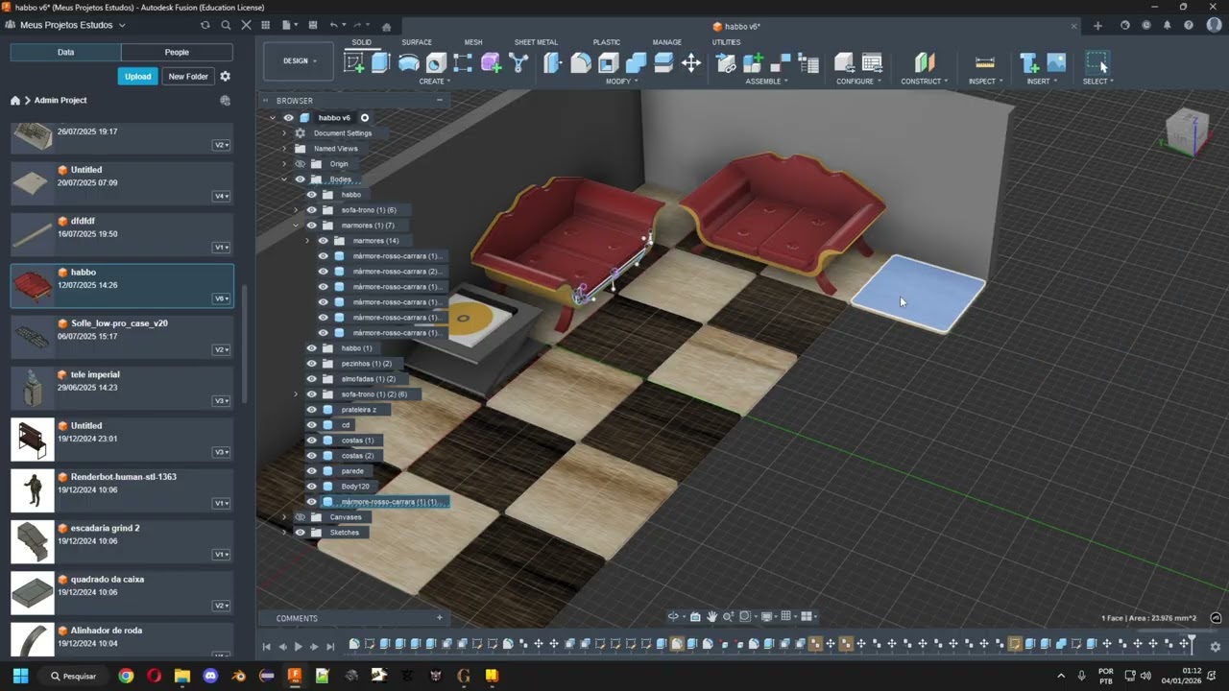Toggle visibility of cd body
1229x691 pixels.
click(311, 425)
